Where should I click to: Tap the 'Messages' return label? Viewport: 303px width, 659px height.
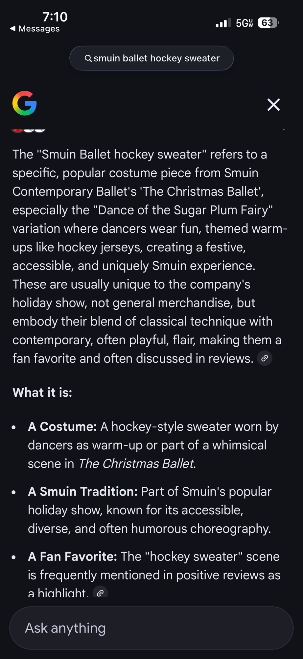[x=39, y=29]
